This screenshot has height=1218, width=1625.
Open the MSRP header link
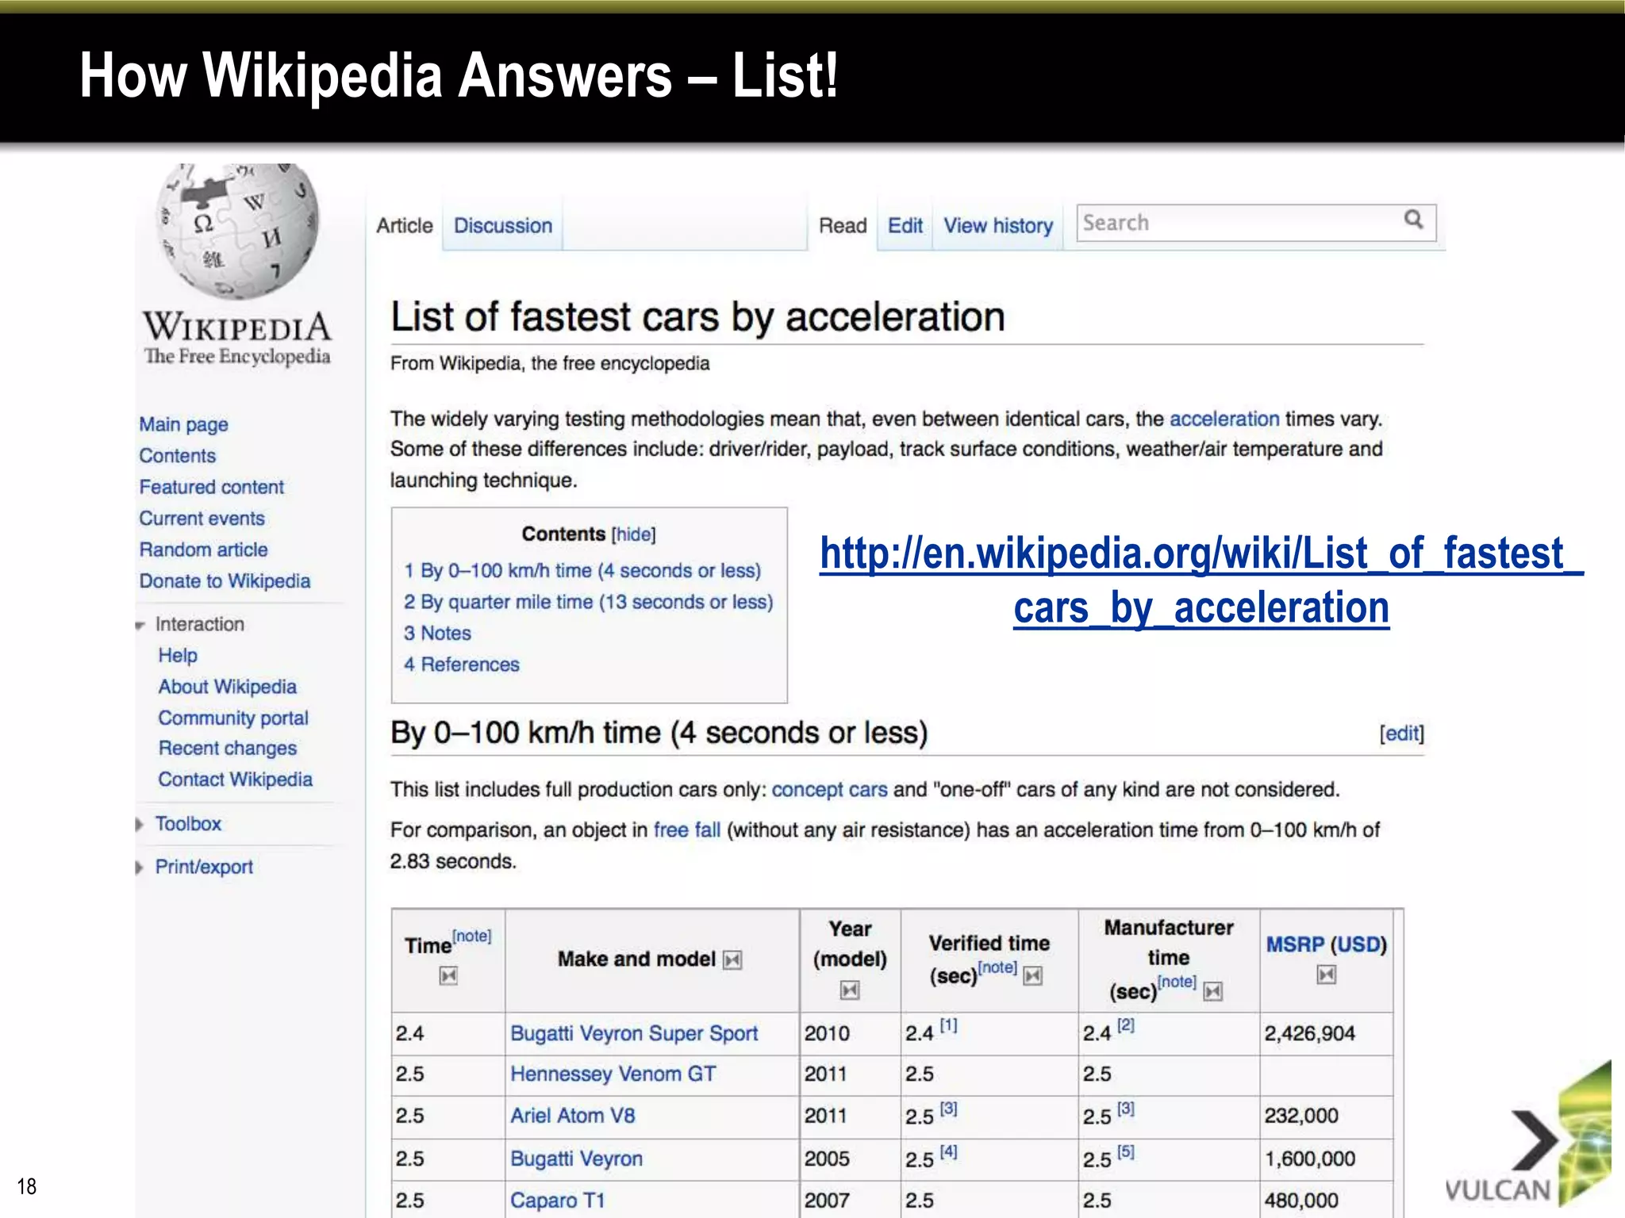(1295, 944)
